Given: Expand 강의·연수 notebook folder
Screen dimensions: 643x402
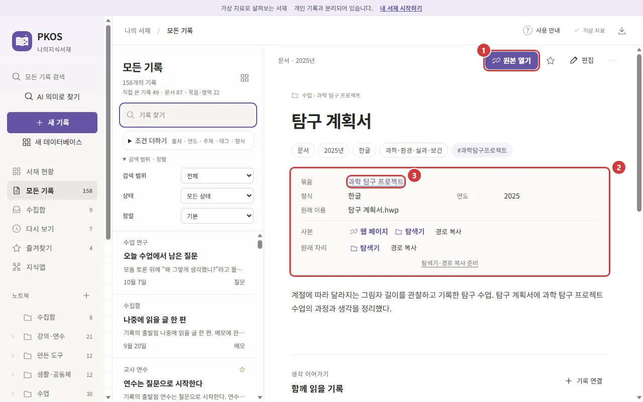Looking at the screenshot, I should point(13,337).
